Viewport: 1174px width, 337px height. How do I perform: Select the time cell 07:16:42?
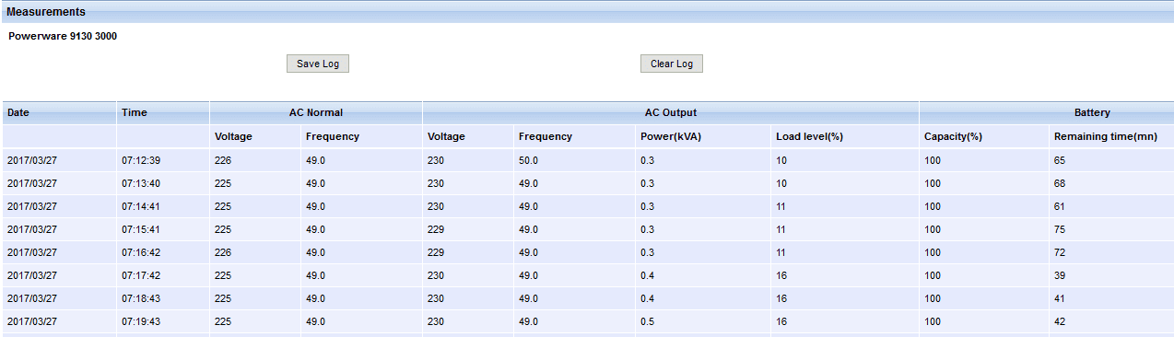[x=141, y=252]
